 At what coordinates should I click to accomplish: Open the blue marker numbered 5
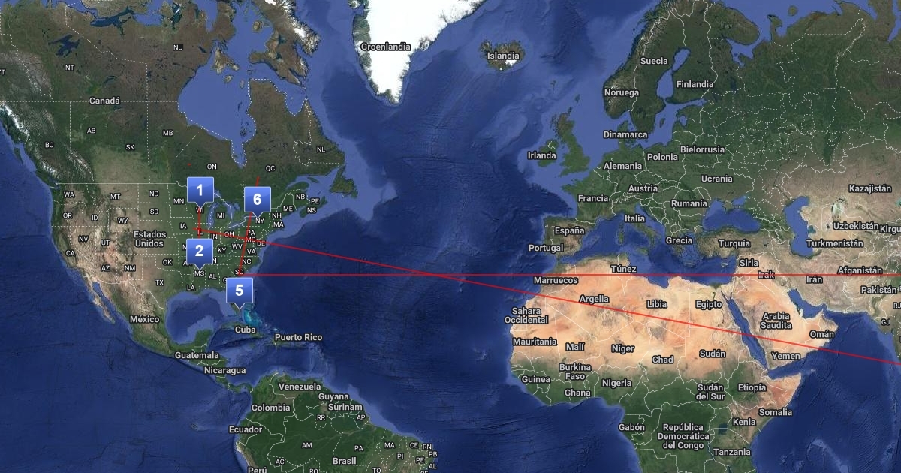pyautogui.click(x=240, y=291)
